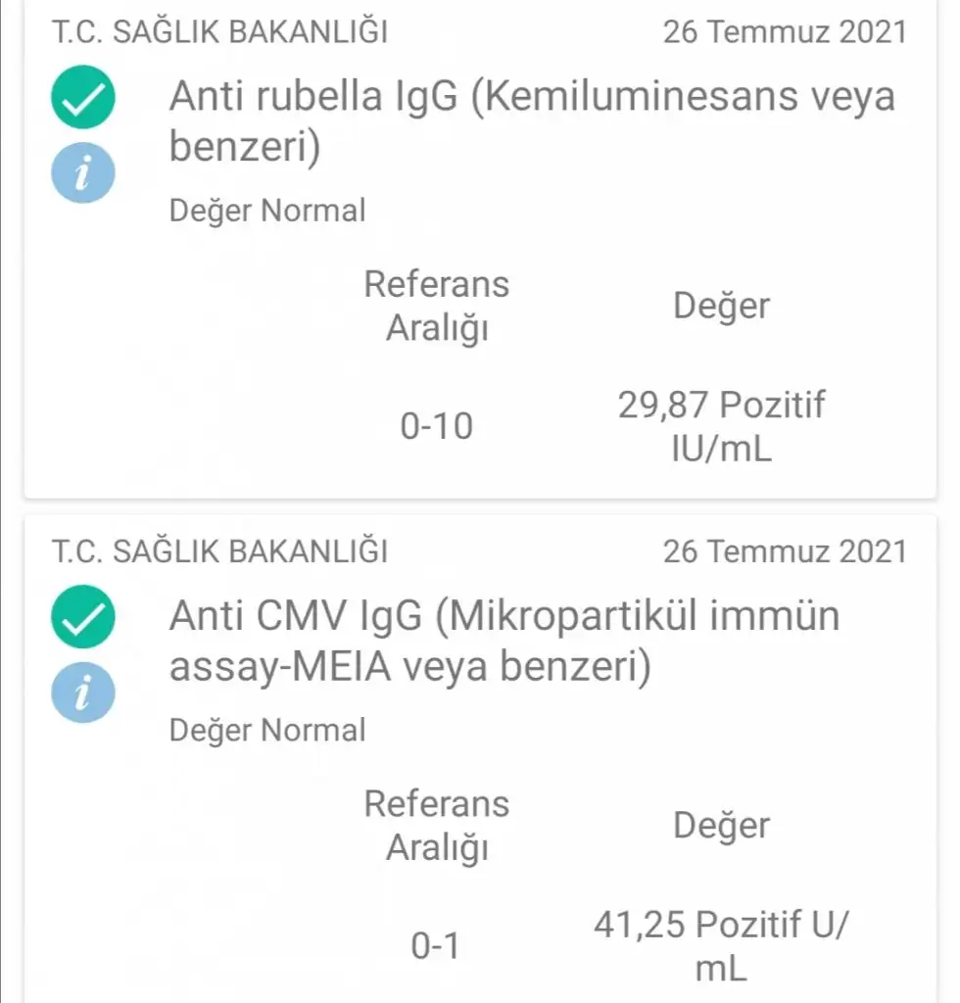Select the 41,25 Pozitif U/mL value
Viewport: 960px width, 1003px height.
click(722, 946)
